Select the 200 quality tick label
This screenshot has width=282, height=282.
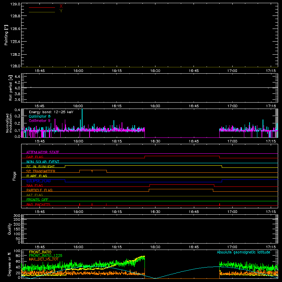(x=17, y=224)
